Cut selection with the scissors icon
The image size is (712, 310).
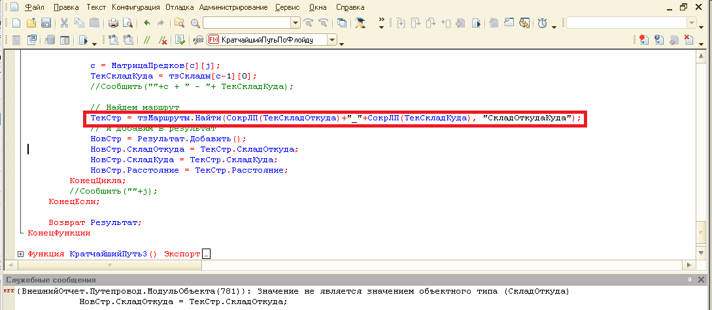click(x=65, y=23)
